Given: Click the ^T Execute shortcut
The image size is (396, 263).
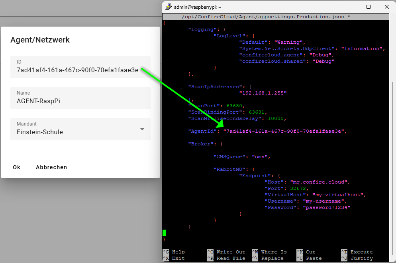Looking at the screenshot, I should [357, 252].
